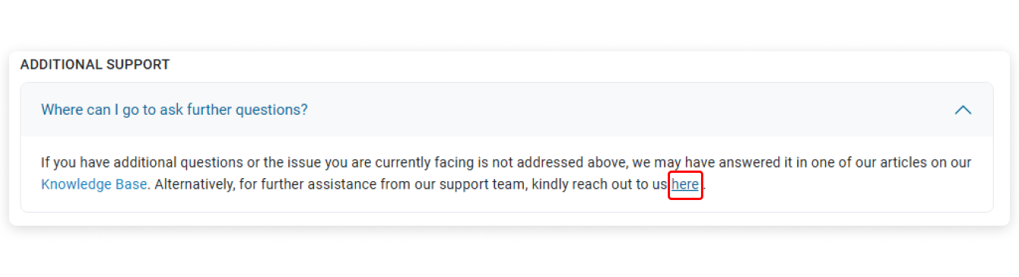The height and width of the screenshot is (277, 1019).
Task: Open the Knowledge Base link
Action: 94,184
